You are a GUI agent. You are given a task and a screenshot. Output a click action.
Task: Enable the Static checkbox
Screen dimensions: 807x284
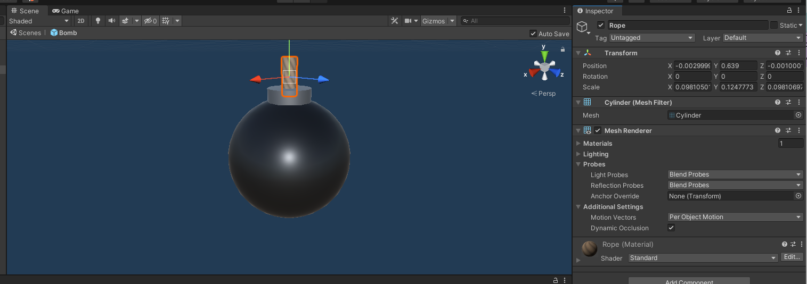click(x=773, y=25)
